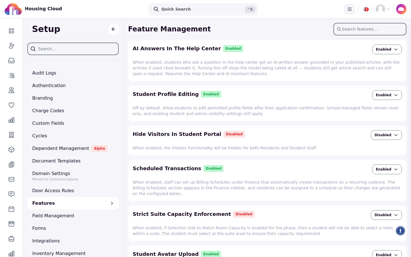Click the Scheduled Transactions heading

point(167,168)
